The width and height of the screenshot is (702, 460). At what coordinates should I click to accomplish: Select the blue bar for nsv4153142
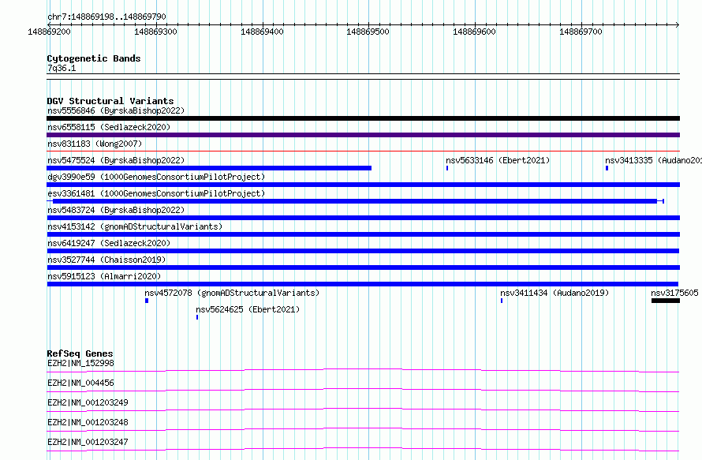[363, 234]
